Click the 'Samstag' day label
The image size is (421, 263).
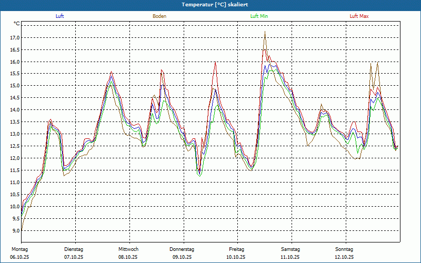(x=290, y=249)
